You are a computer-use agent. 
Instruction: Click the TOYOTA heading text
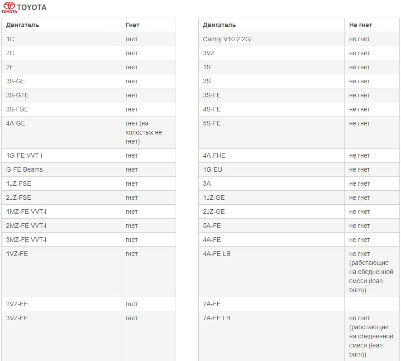32,8
